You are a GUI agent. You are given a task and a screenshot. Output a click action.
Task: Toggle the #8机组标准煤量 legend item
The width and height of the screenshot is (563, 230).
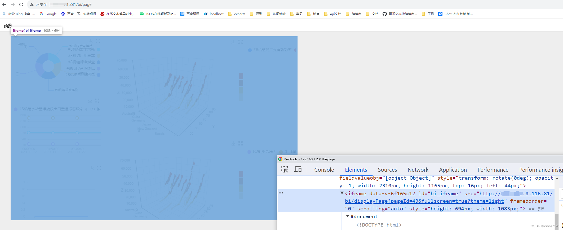click(84, 62)
